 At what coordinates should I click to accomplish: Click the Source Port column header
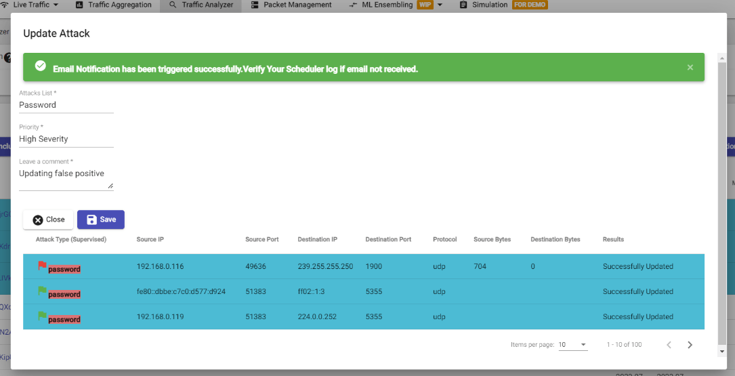tap(262, 239)
